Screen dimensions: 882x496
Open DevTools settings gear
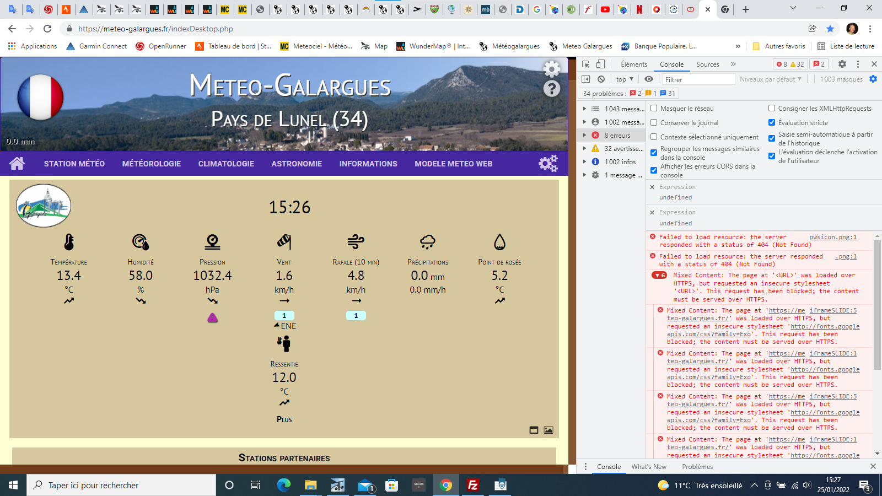(x=842, y=64)
